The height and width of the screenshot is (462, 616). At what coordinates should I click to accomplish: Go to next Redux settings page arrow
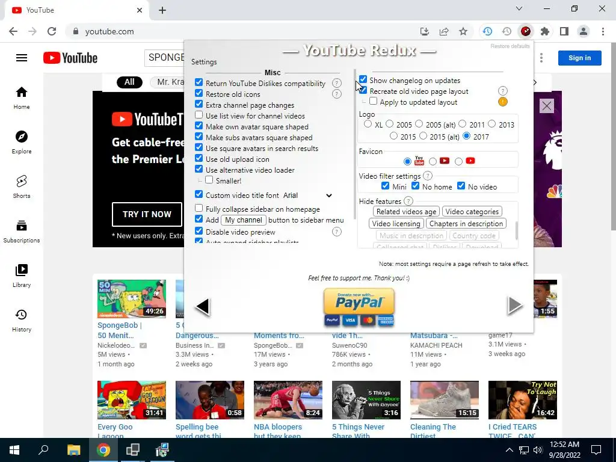click(515, 306)
